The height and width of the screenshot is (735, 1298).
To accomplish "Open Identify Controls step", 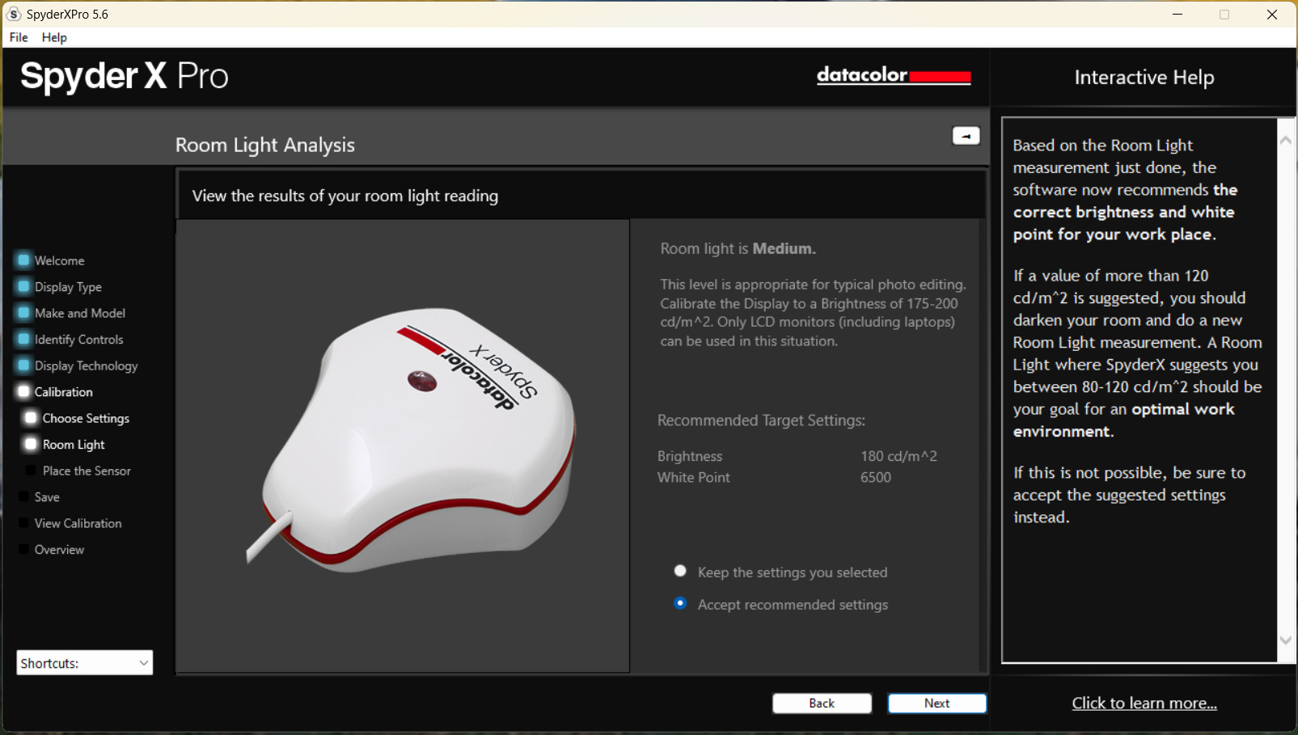I will (x=79, y=340).
